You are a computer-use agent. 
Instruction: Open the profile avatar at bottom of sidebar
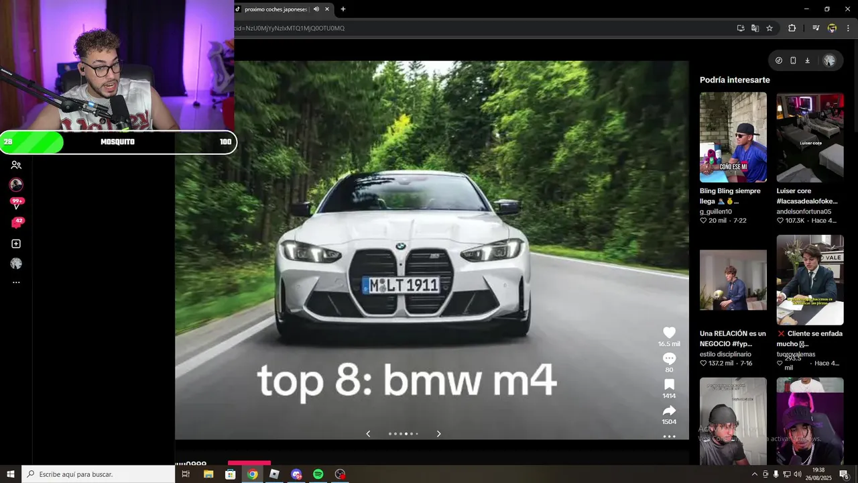(x=16, y=264)
